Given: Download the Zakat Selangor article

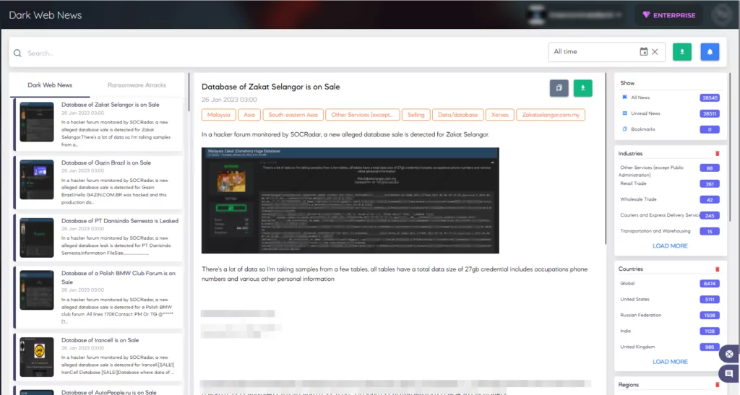Looking at the screenshot, I should coord(583,88).
